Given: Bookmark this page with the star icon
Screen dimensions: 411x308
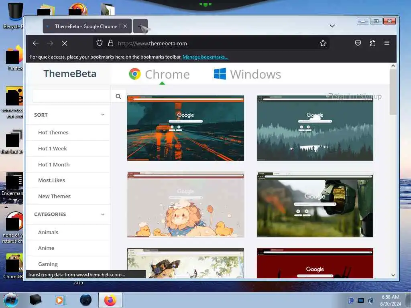Looking at the screenshot, I should click(x=323, y=43).
